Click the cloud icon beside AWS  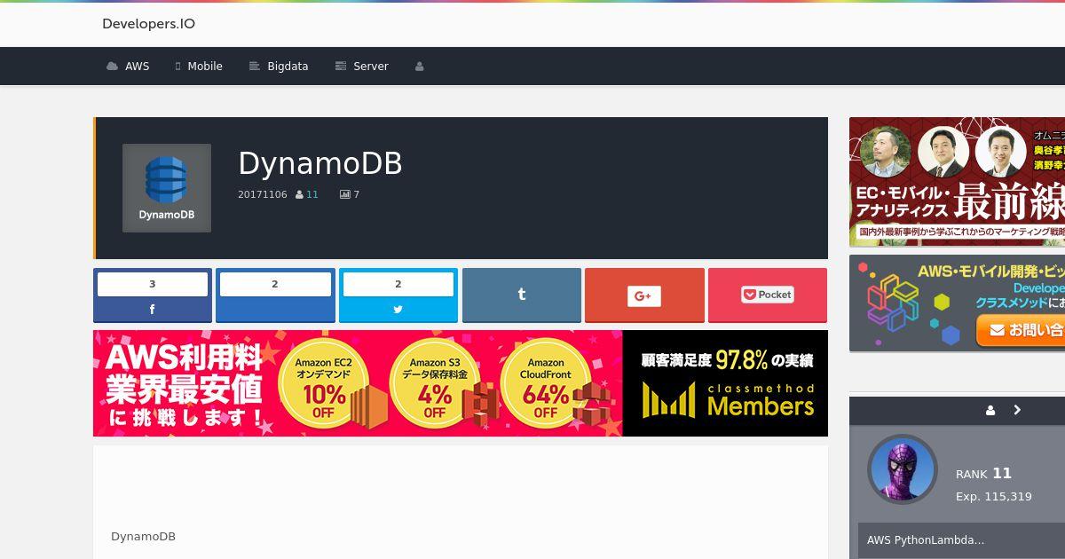[112, 67]
